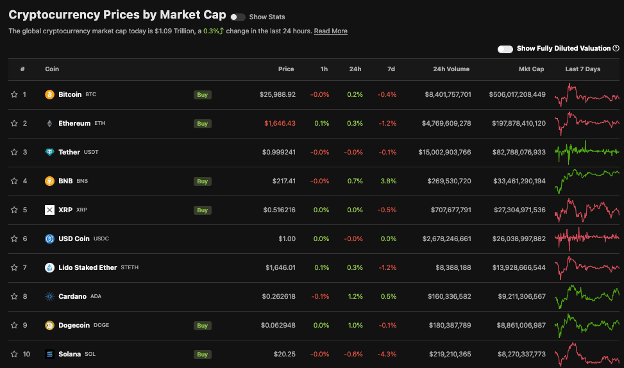Click Bitcoin market cap $506,017,208,449

click(517, 94)
